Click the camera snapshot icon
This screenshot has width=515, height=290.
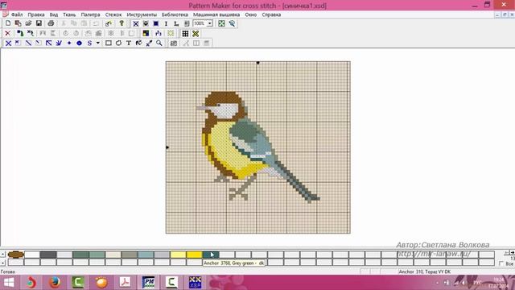[174, 43]
